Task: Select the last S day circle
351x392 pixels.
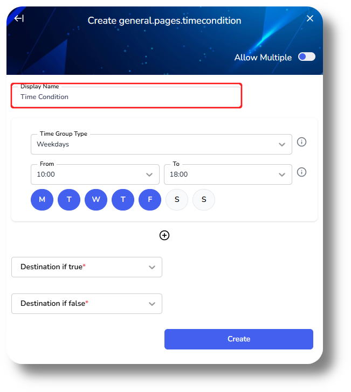Action: (204, 199)
